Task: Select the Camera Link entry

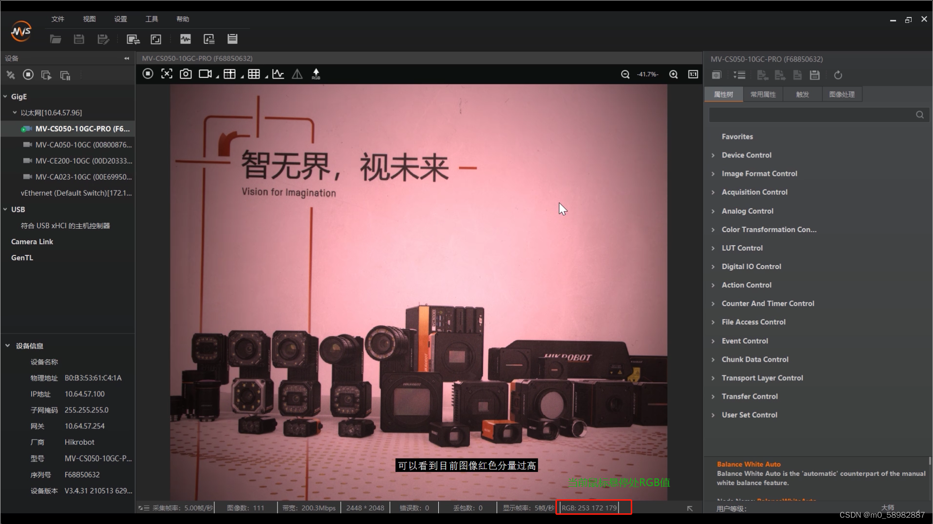Action: tap(32, 241)
